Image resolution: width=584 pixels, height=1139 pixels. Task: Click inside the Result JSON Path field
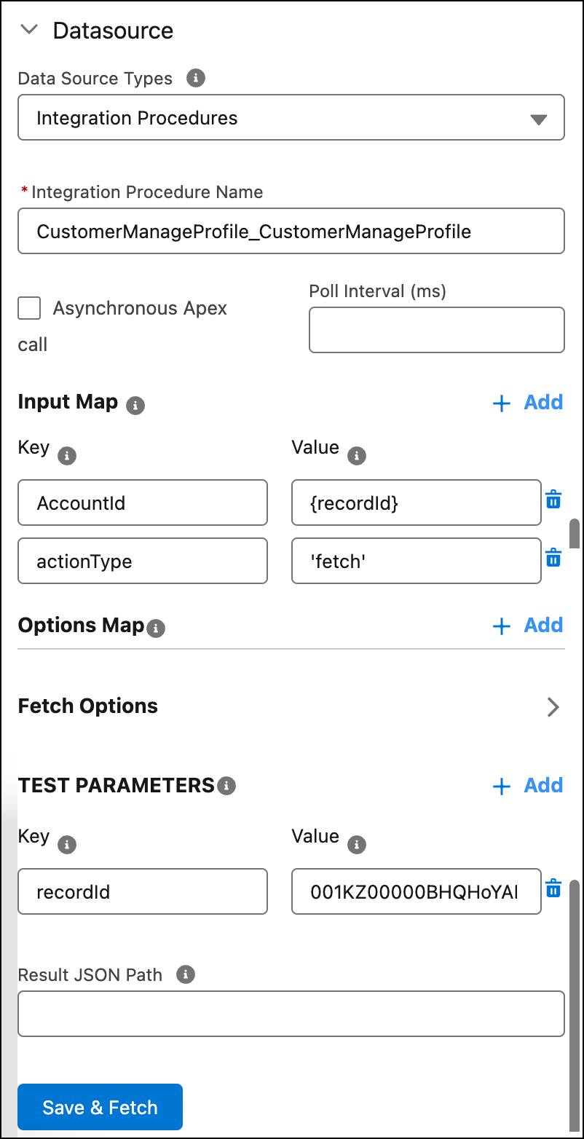(291, 1013)
